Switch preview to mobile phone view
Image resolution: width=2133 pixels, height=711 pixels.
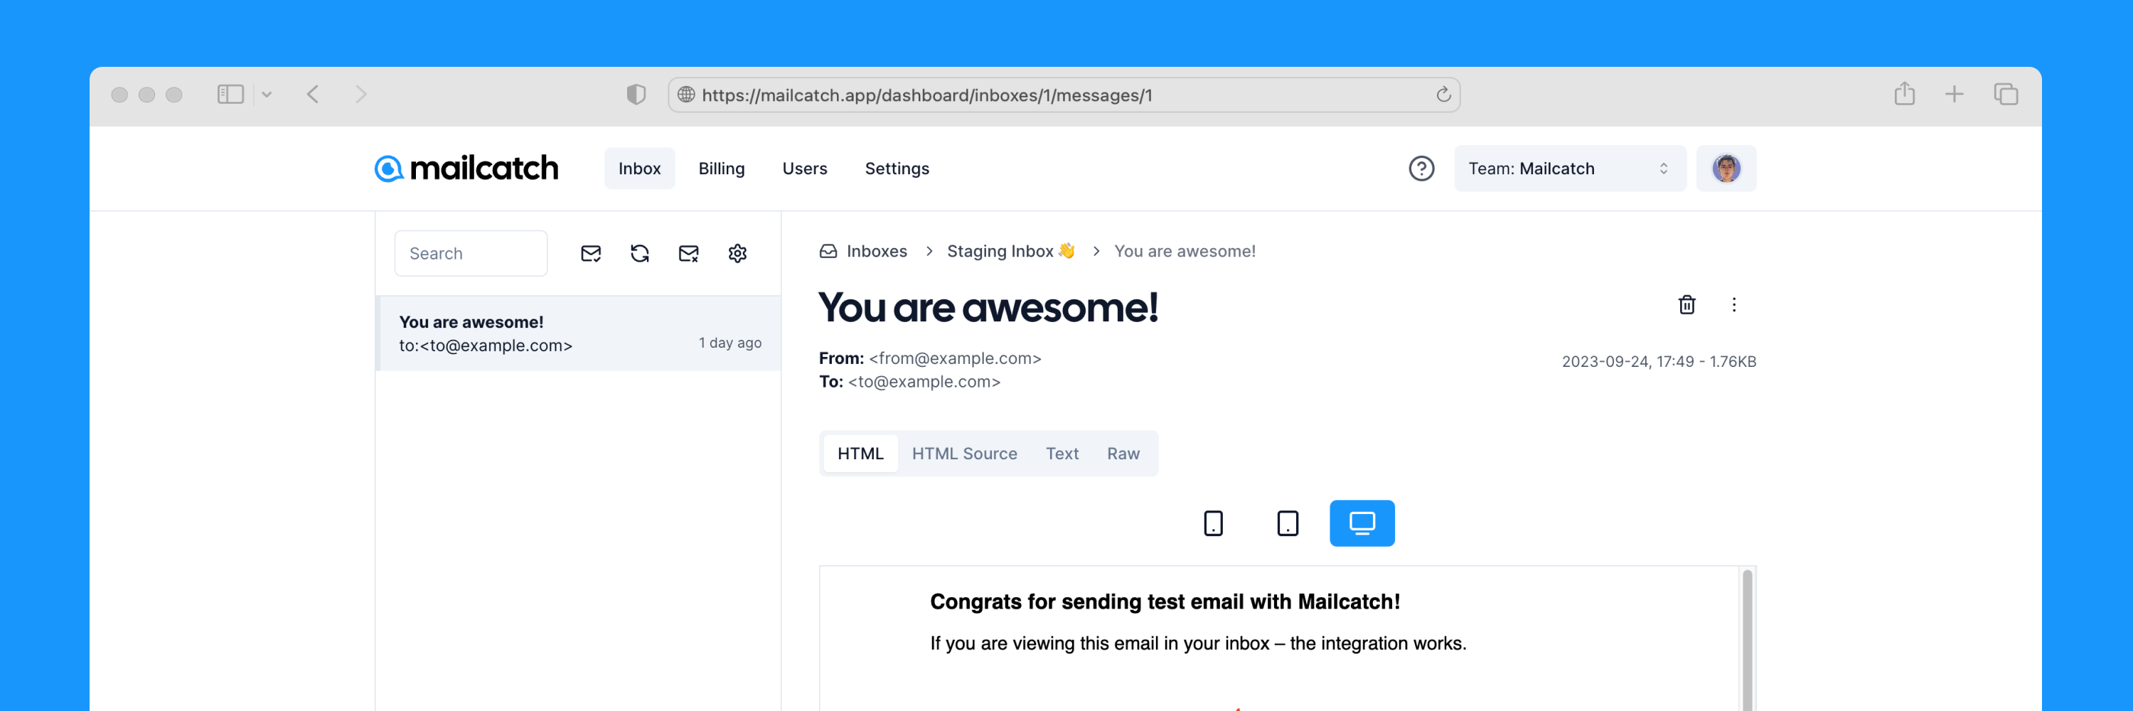coord(1213,523)
